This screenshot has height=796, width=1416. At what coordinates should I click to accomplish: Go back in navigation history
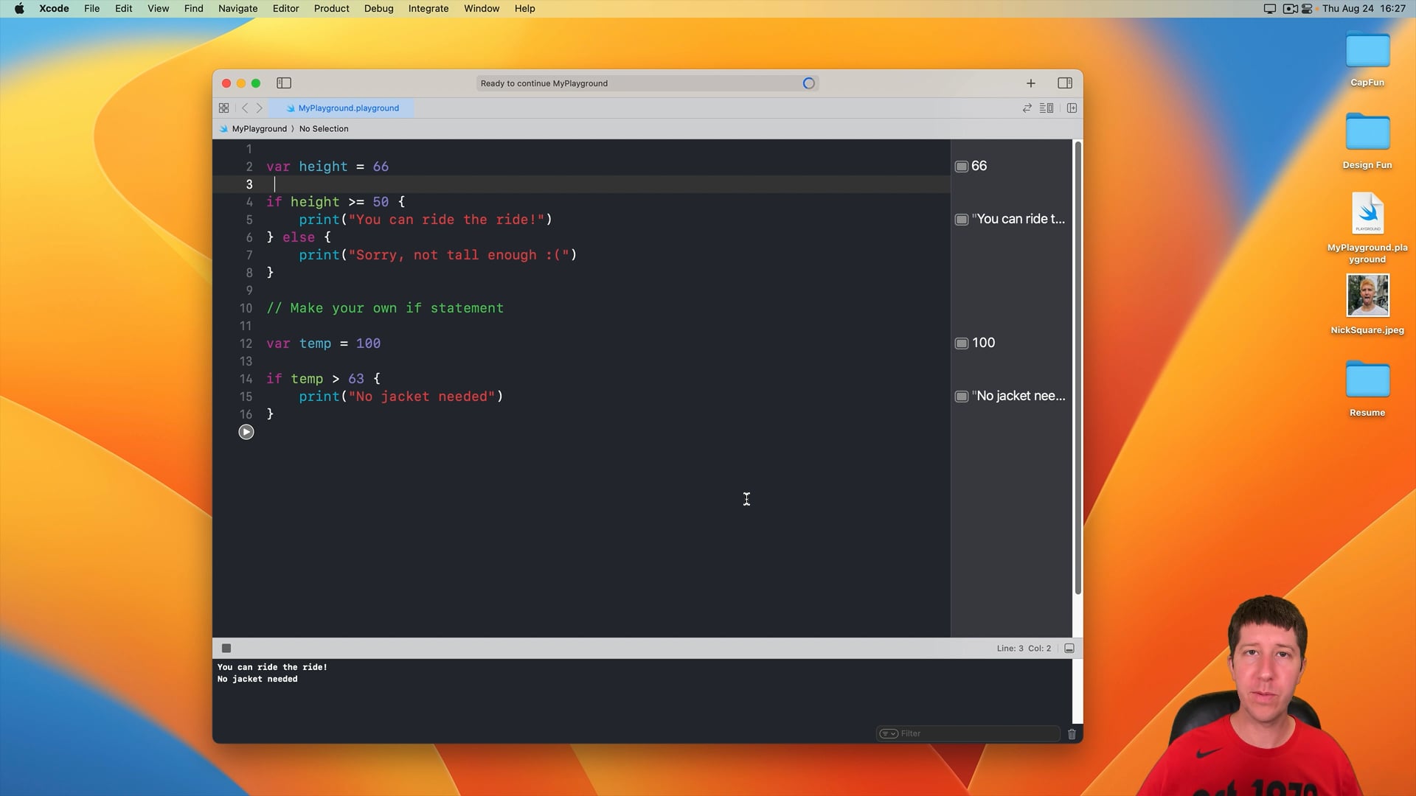click(245, 108)
